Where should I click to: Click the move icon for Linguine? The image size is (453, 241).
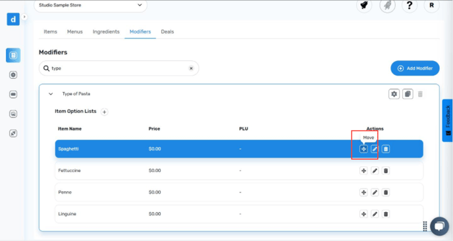point(363,214)
